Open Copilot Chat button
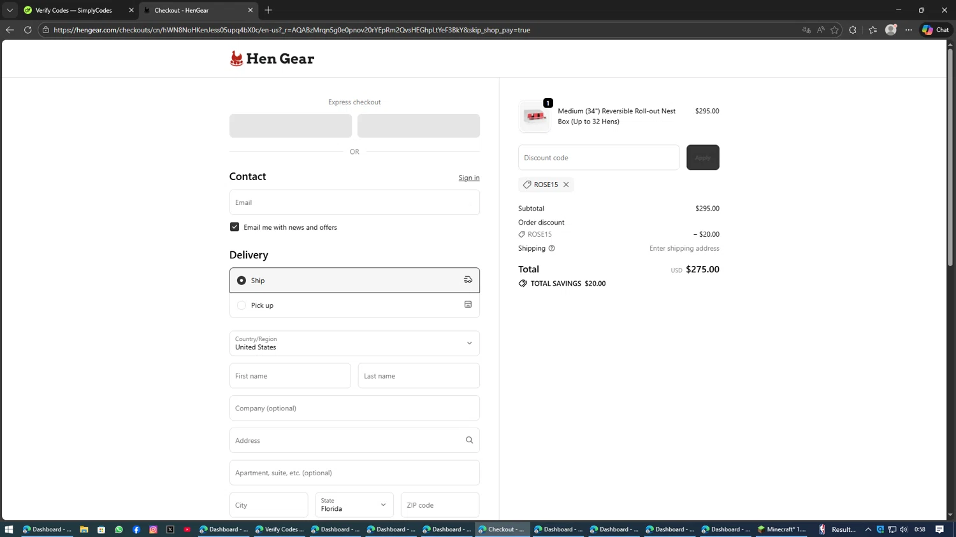Screen dimensions: 956x537 pyautogui.click(x=936, y=30)
